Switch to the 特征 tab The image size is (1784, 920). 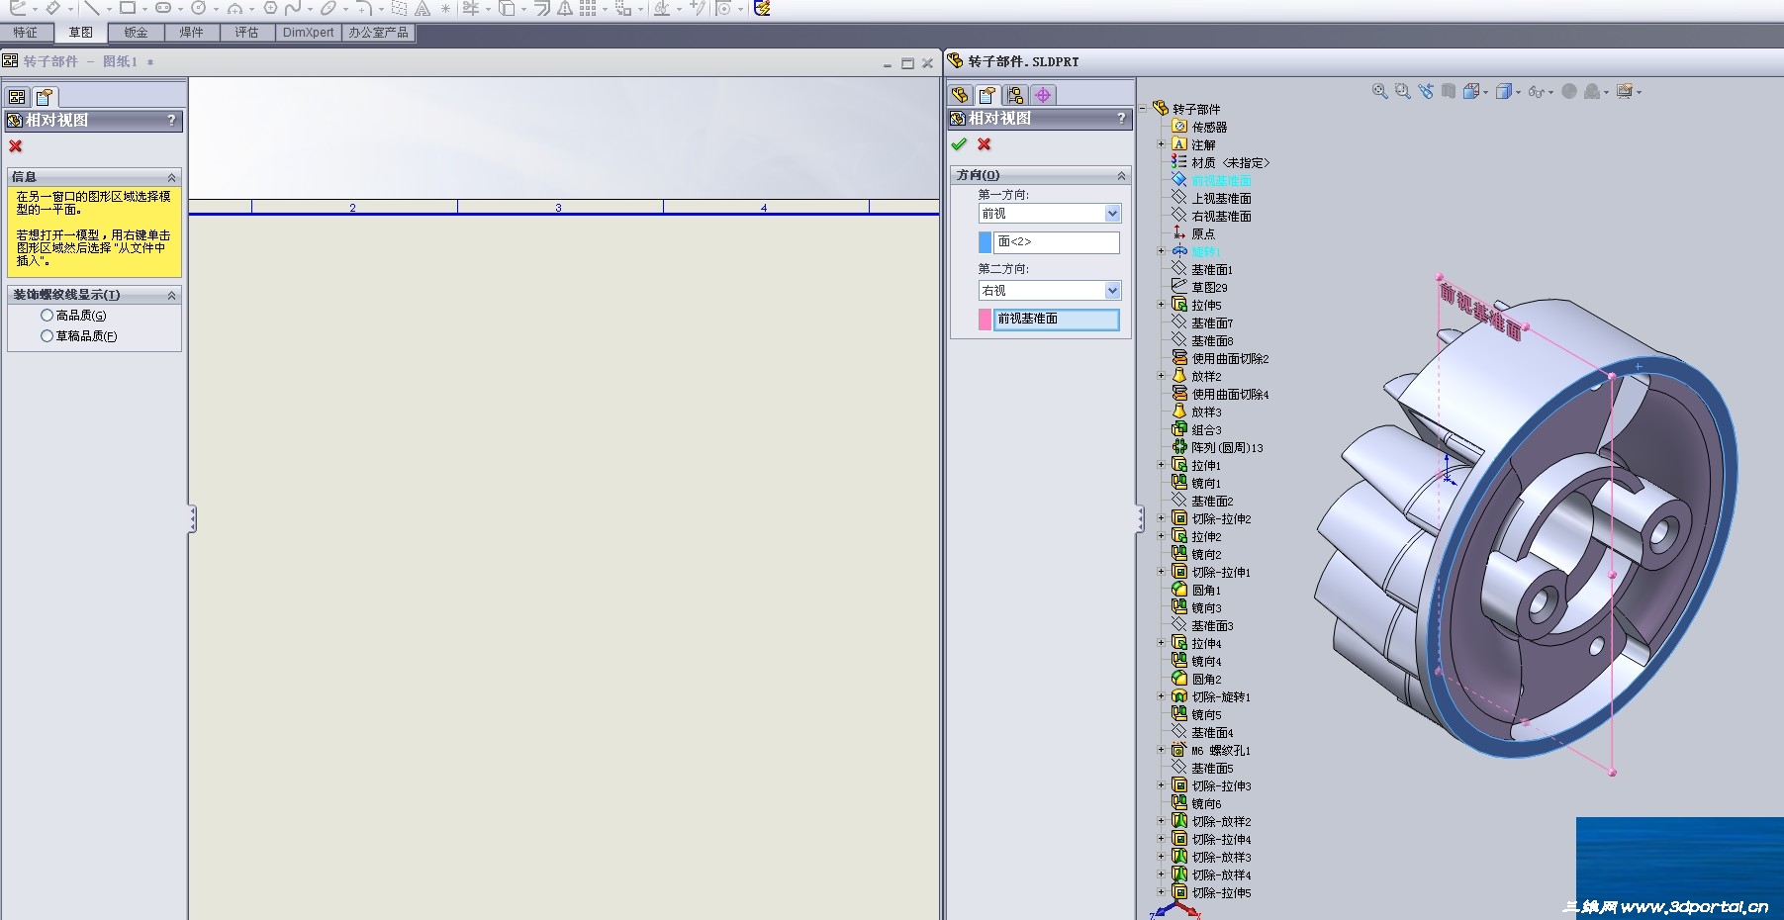26,33
